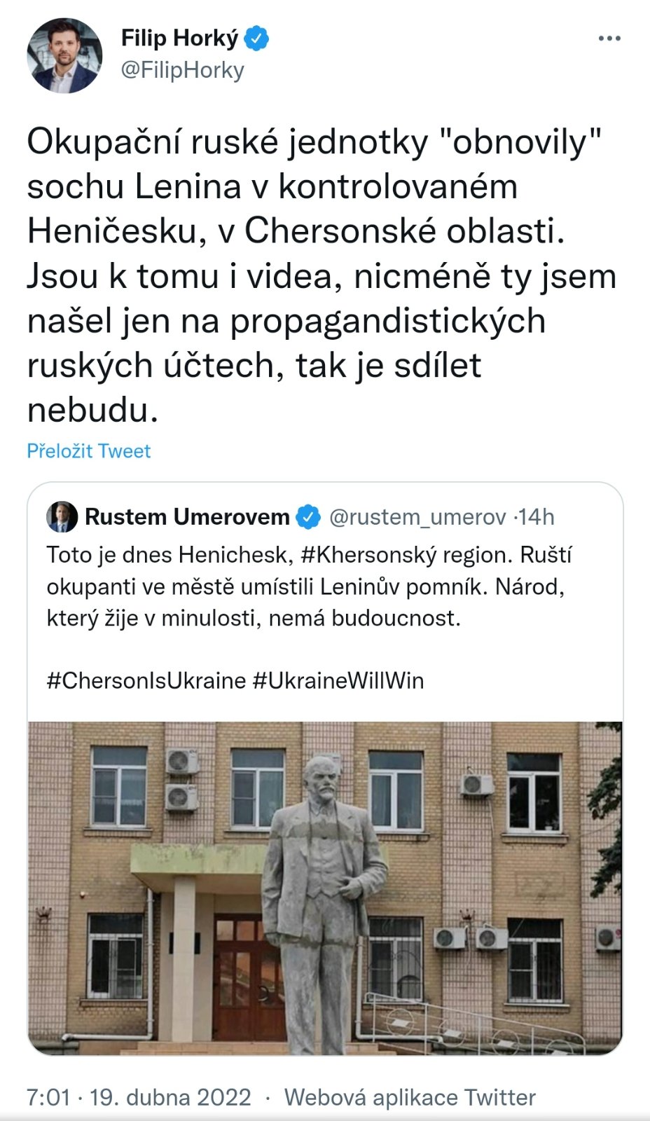Click the verified badge next to Filip Horký

point(256,39)
